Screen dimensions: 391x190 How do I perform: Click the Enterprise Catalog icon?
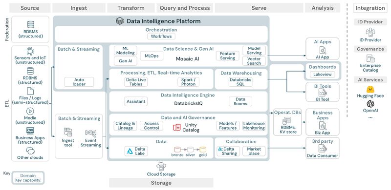tap(370, 58)
